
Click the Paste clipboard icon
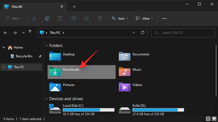pos(61,18)
